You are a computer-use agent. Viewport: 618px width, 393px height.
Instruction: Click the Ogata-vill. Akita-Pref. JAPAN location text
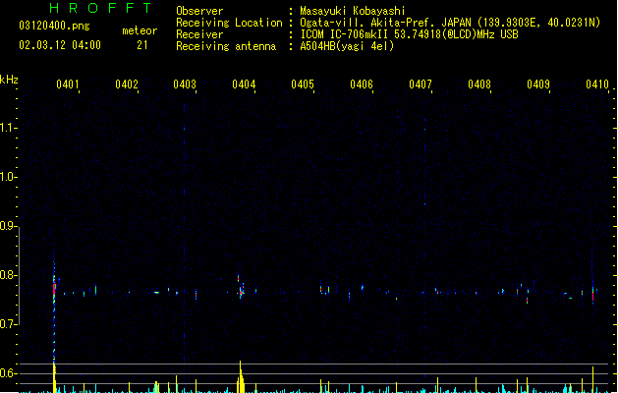(450, 23)
